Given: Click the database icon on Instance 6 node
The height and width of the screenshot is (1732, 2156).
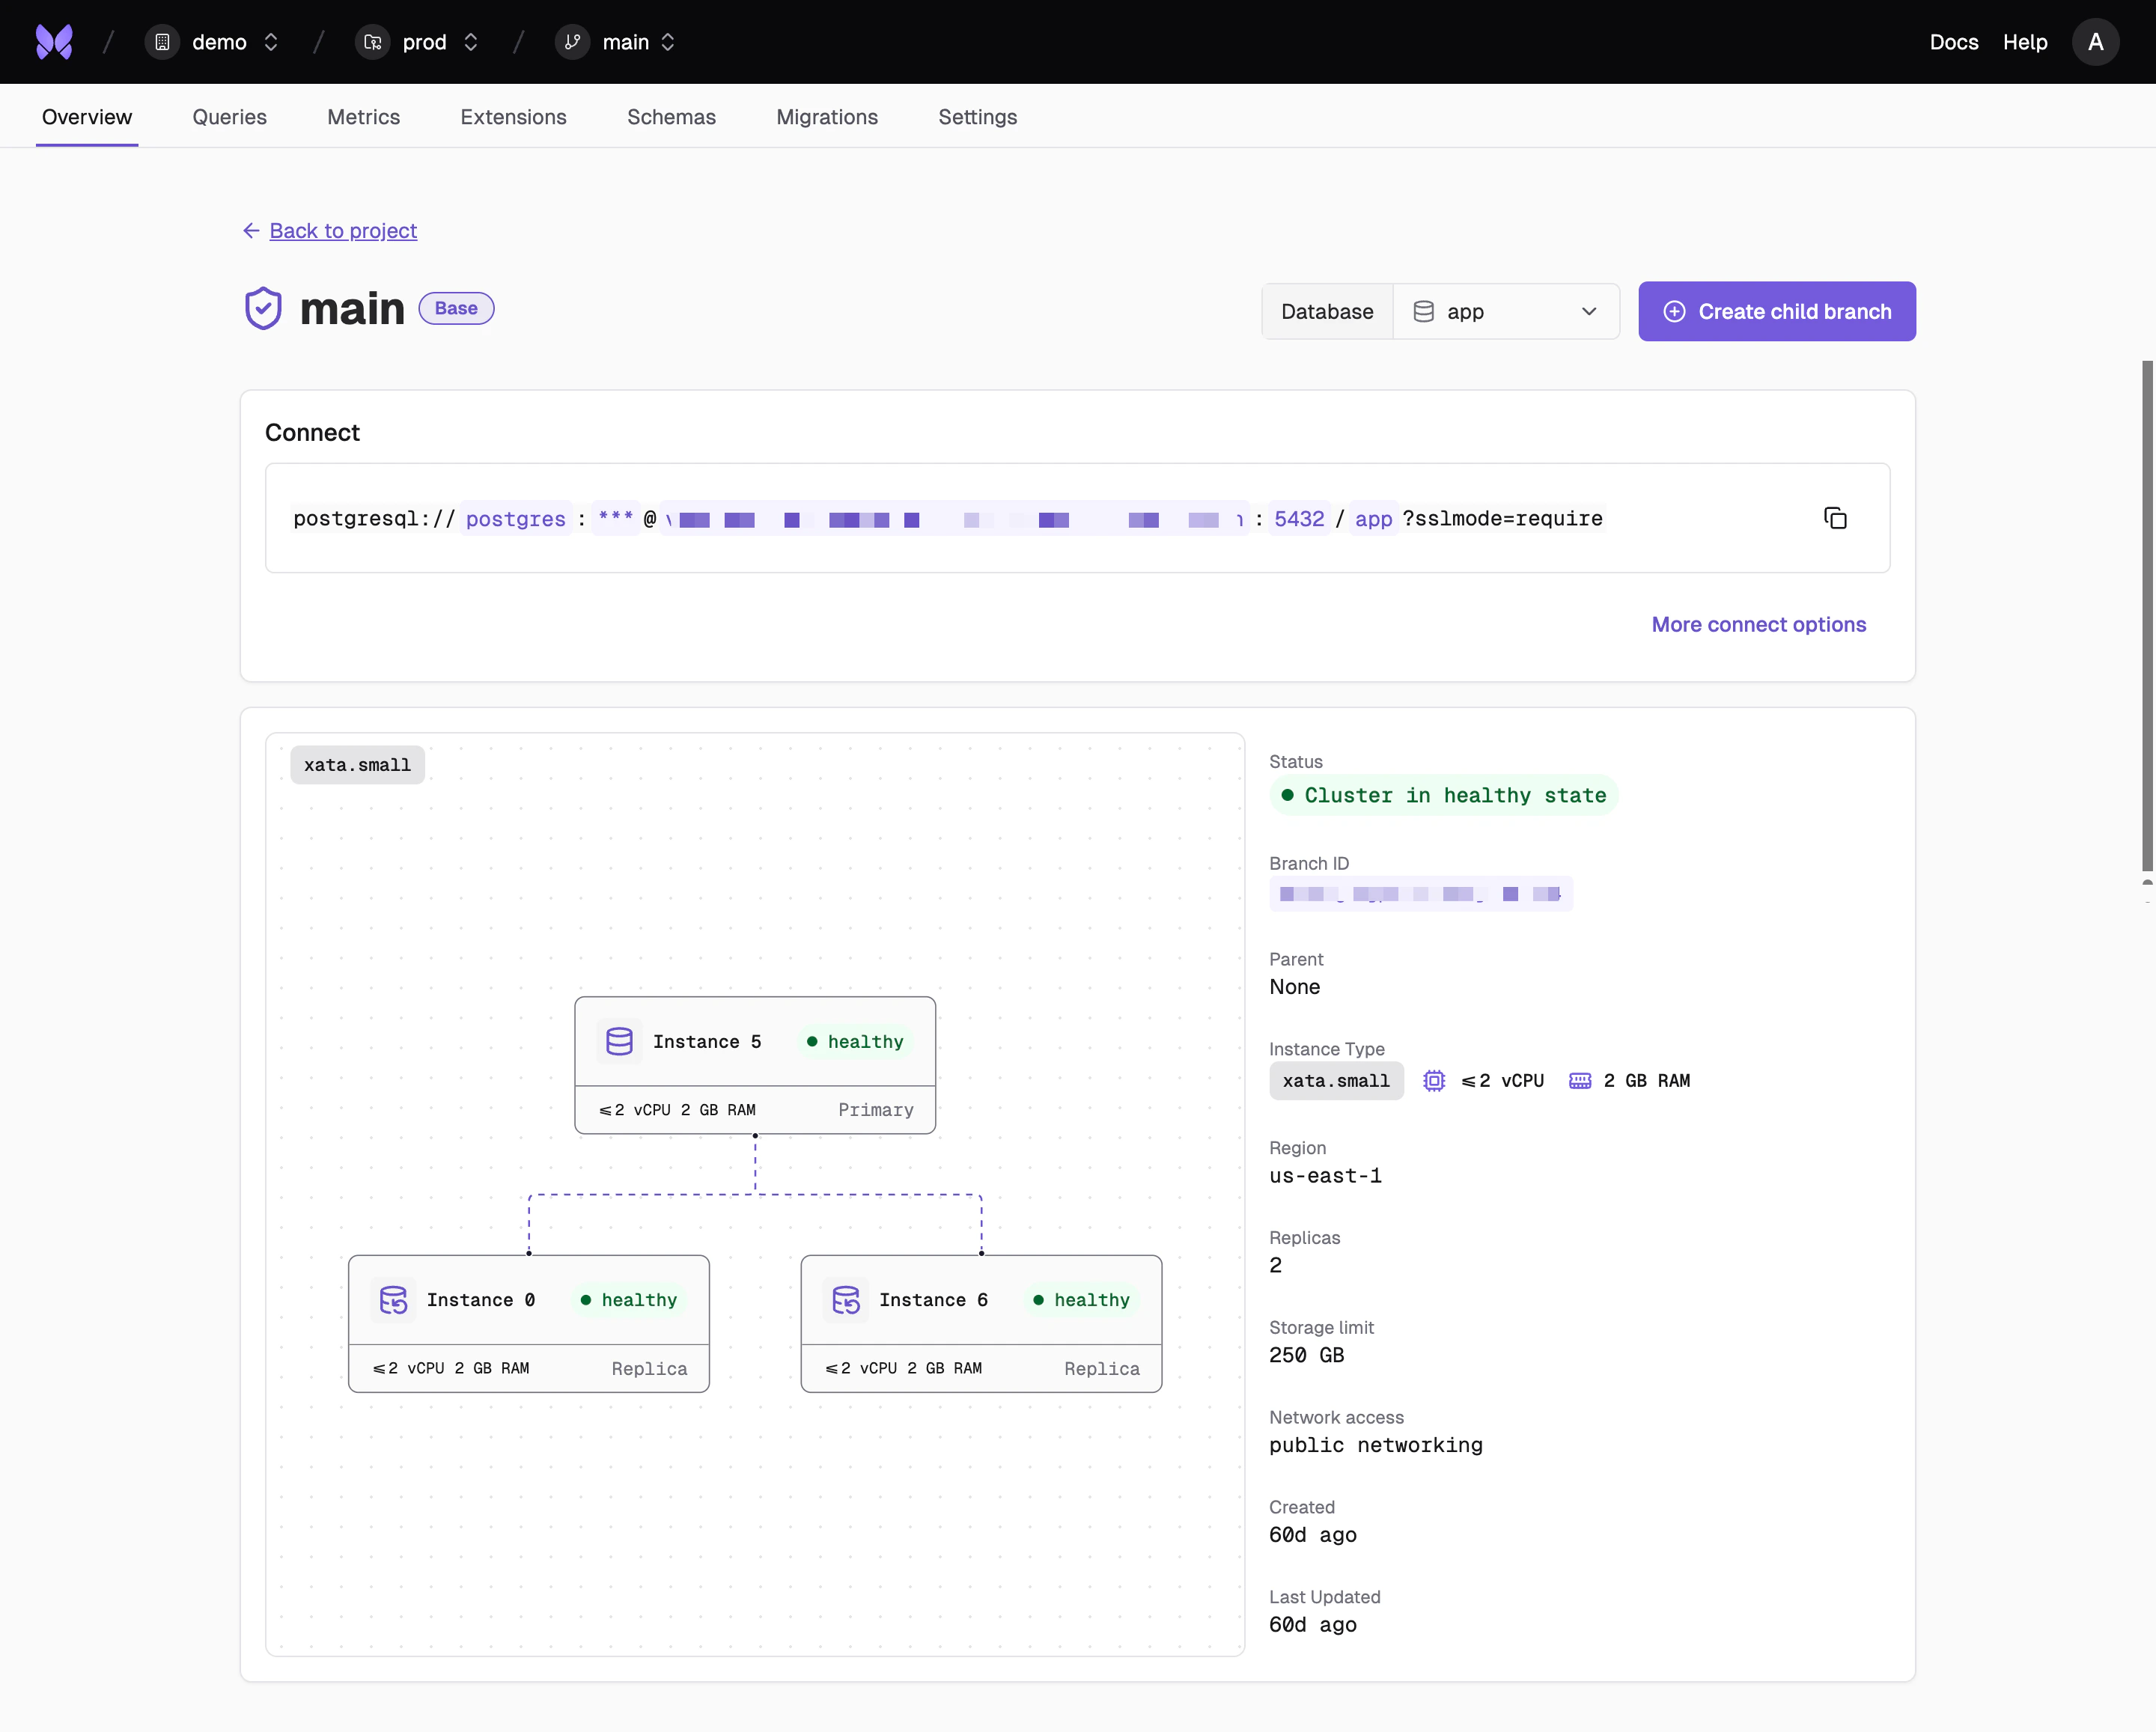Looking at the screenshot, I should (x=846, y=1300).
